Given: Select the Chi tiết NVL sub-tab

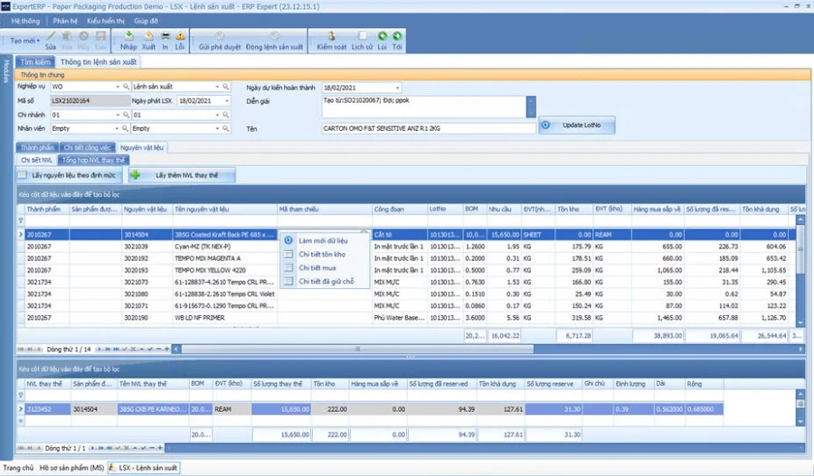Looking at the screenshot, I should [37, 160].
